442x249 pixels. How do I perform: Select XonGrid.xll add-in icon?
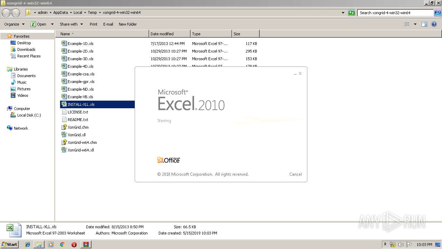point(64,135)
